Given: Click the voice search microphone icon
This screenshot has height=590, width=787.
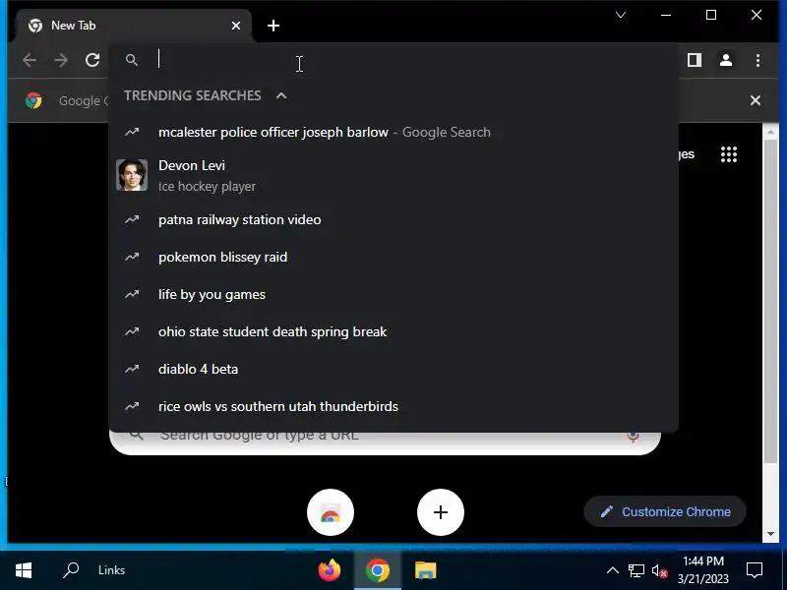Looking at the screenshot, I should point(633,437).
